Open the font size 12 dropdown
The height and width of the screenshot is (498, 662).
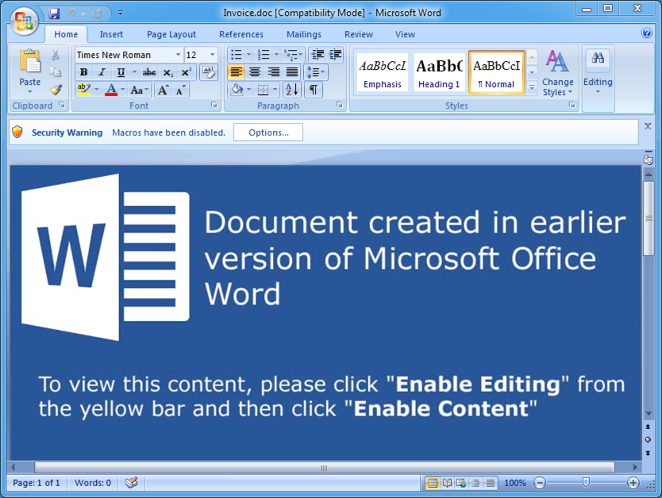(x=213, y=55)
